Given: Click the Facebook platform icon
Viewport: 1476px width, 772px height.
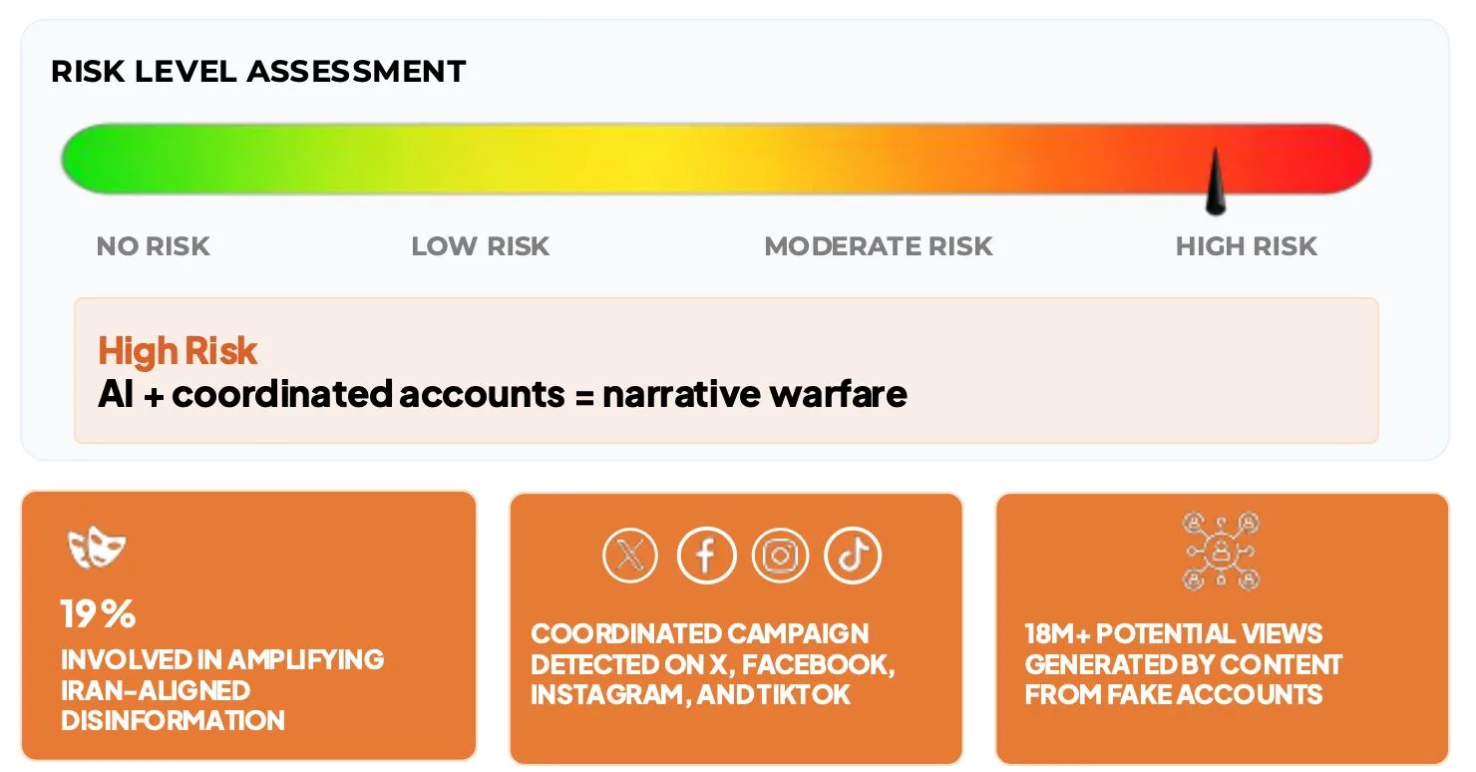Looking at the screenshot, I should point(706,556).
